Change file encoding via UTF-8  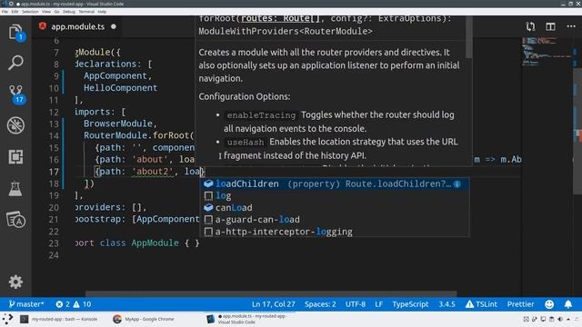pos(356,304)
